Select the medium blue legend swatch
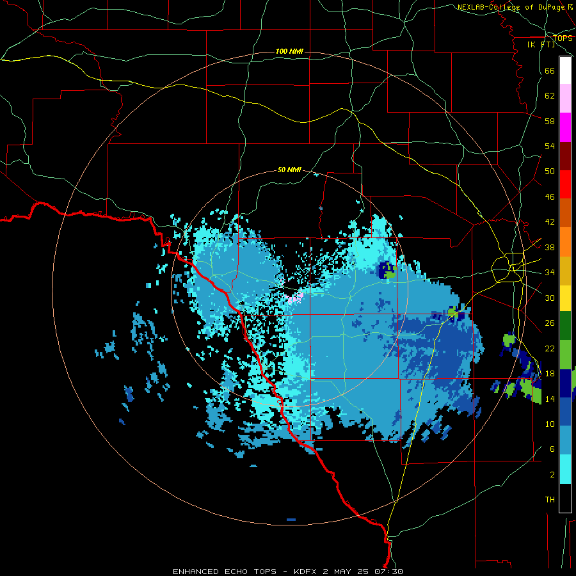Viewport: 576px width, 576px height. pyautogui.click(x=565, y=412)
